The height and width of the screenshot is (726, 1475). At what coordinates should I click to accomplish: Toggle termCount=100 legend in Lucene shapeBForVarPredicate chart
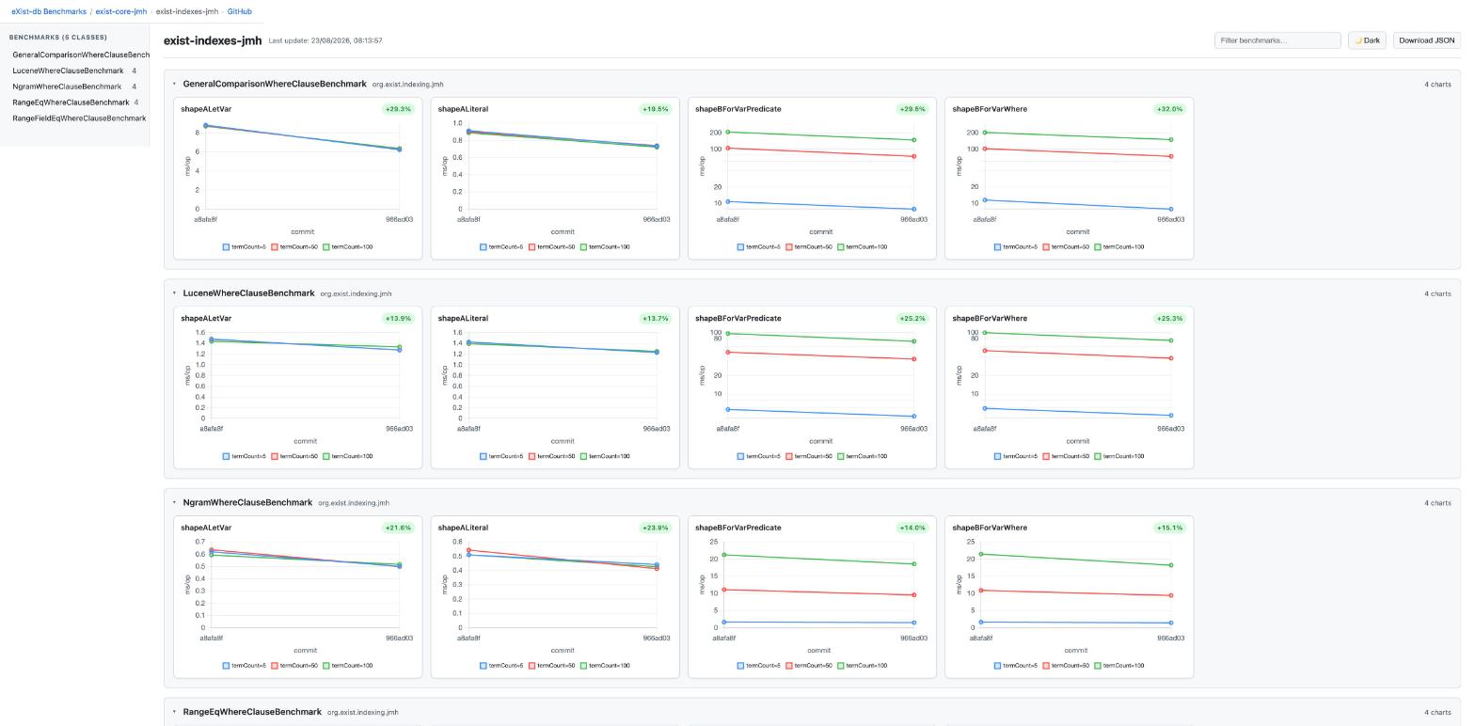(x=863, y=456)
